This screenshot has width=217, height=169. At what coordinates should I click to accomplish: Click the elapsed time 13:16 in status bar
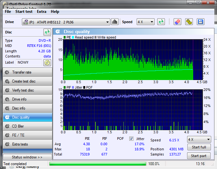tap(200, 164)
